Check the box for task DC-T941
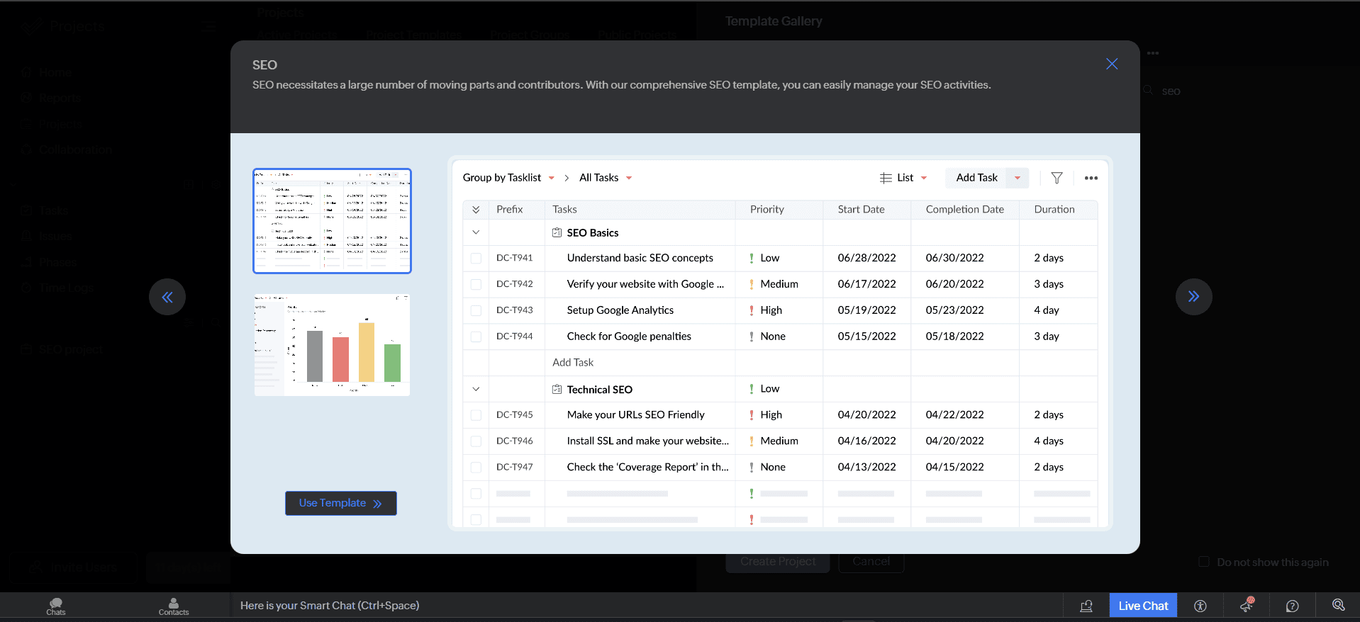 click(476, 259)
